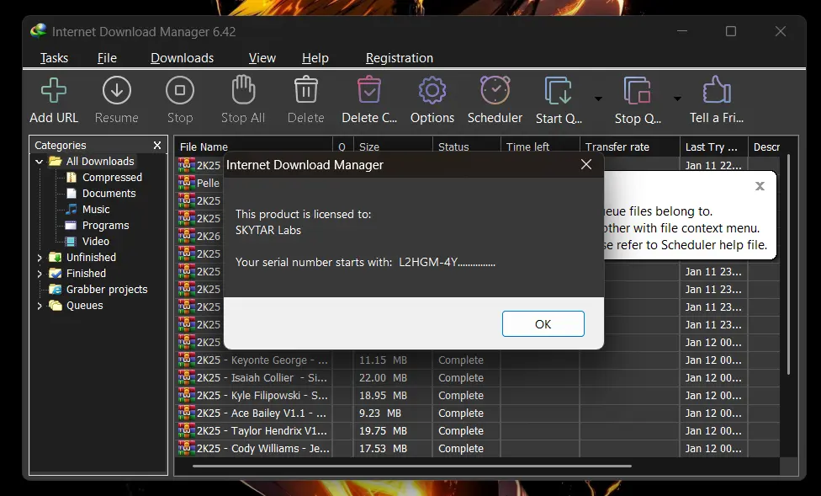Click archive icon of Ace Bailey file
This screenshot has width=821, height=496.
pyautogui.click(x=187, y=413)
